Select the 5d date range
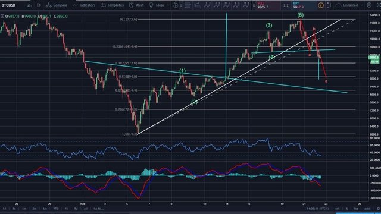 pos(14,209)
